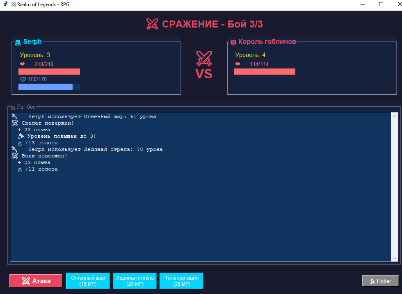The width and height of the screenshot is (402, 294).
Task: Click the Goblin King's heart HP icon
Action: coord(238,64)
